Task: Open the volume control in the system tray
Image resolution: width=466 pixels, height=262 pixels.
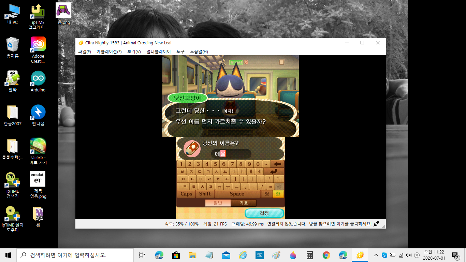Action: click(409, 255)
